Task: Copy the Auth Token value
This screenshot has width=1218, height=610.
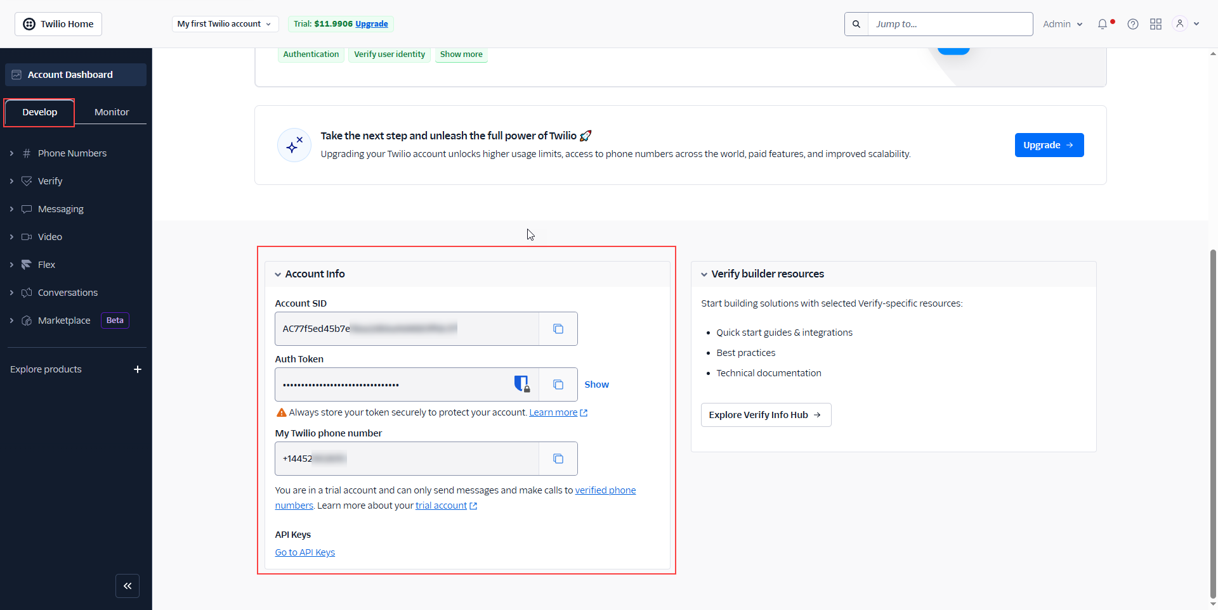Action: (x=558, y=384)
